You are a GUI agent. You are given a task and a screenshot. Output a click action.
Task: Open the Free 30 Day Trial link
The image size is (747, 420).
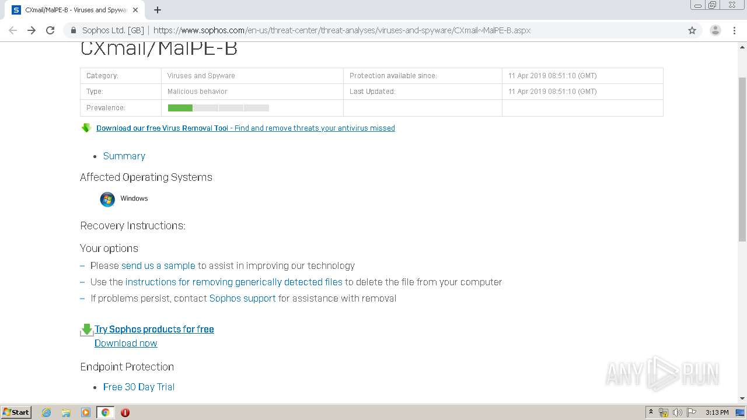coord(139,387)
